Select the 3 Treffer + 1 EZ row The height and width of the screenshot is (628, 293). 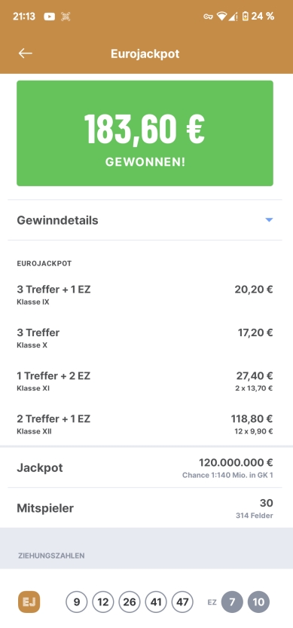click(145, 295)
